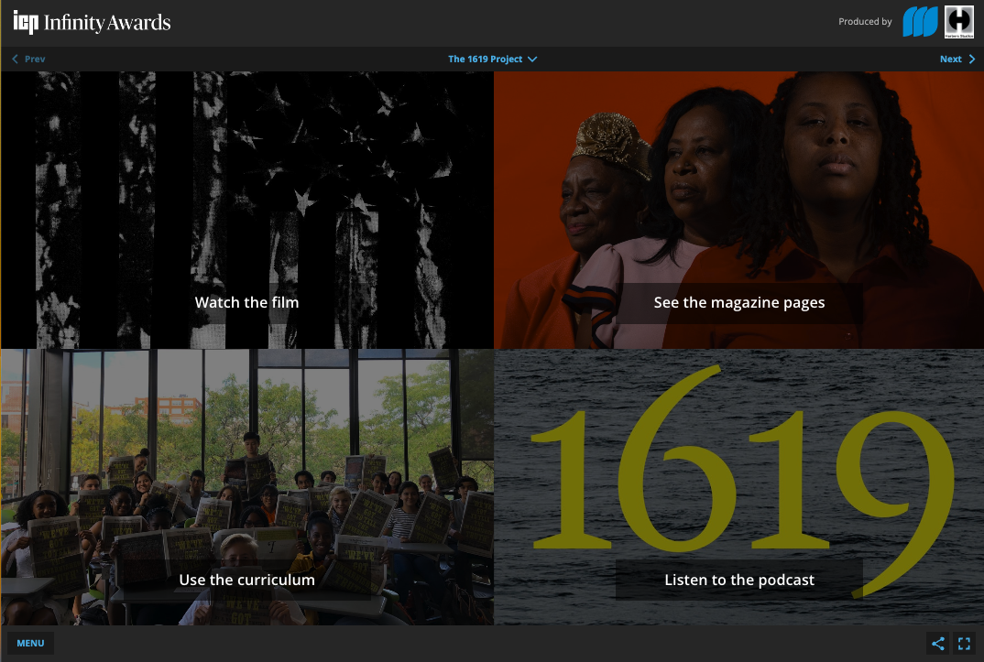Viewport: 984px width, 662px height.
Task: Open the Use the curriculum tile
Action: tap(247, 487)
